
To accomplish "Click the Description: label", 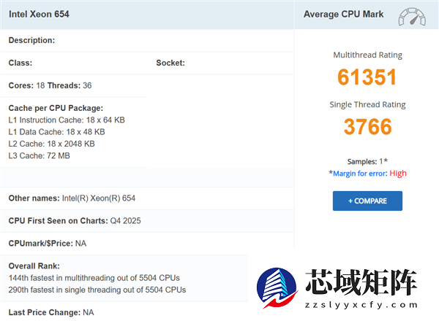I will (31, 40).
